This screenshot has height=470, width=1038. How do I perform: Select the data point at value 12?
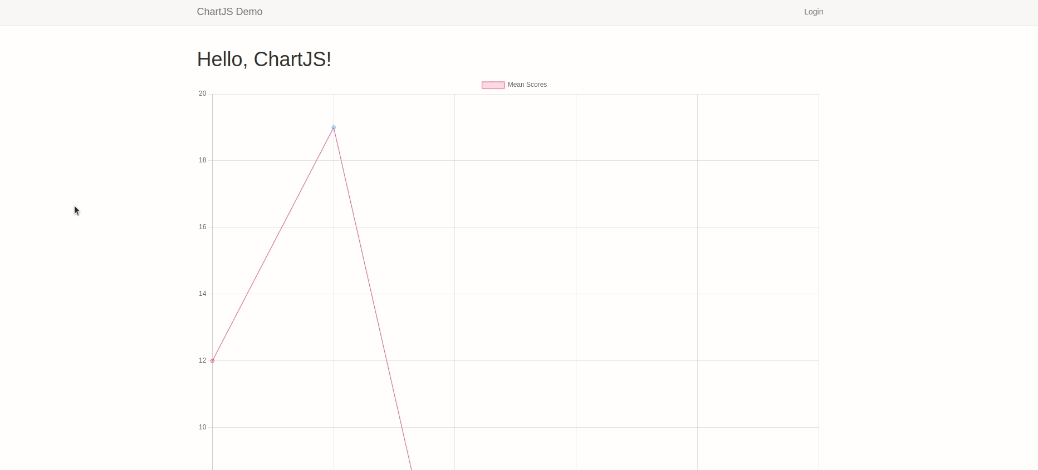(x=212, y=361)
